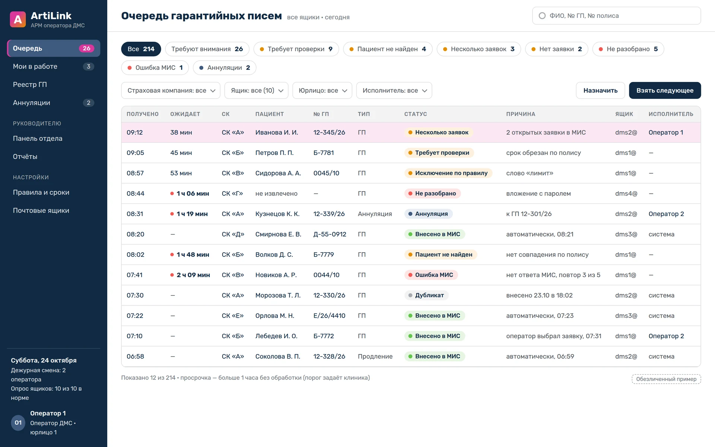Image resolution: width=715 pixels, height=447 pixels.
Task: Open 'Панель отдела' page
Action: tap(54, 139)
